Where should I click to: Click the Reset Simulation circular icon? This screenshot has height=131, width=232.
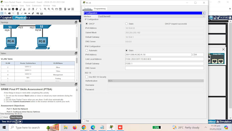coord(16,122)
